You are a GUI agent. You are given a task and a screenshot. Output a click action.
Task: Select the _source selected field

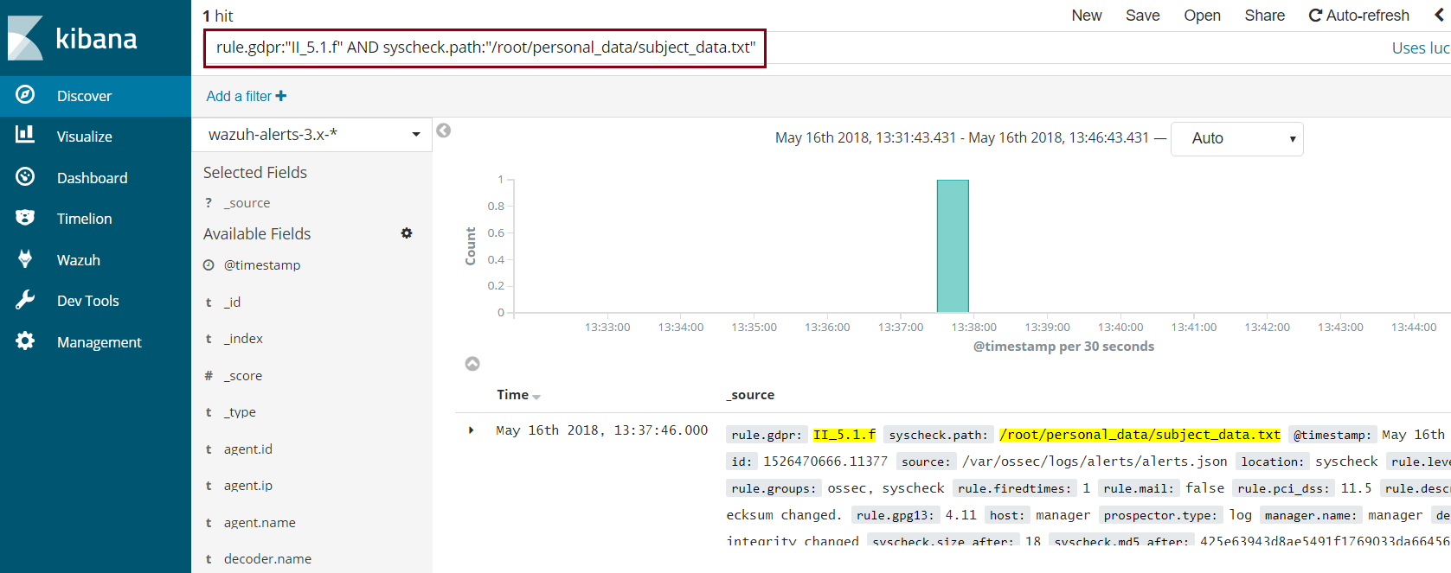(x=247, y=203)
